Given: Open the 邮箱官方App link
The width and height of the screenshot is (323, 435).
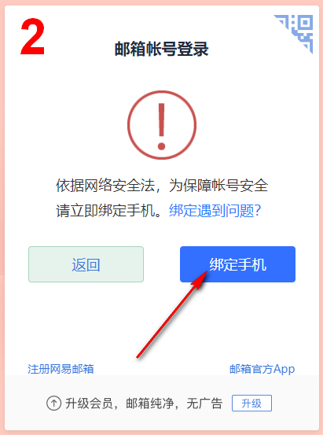Looking at the screenshot, I should coord(262,369).
